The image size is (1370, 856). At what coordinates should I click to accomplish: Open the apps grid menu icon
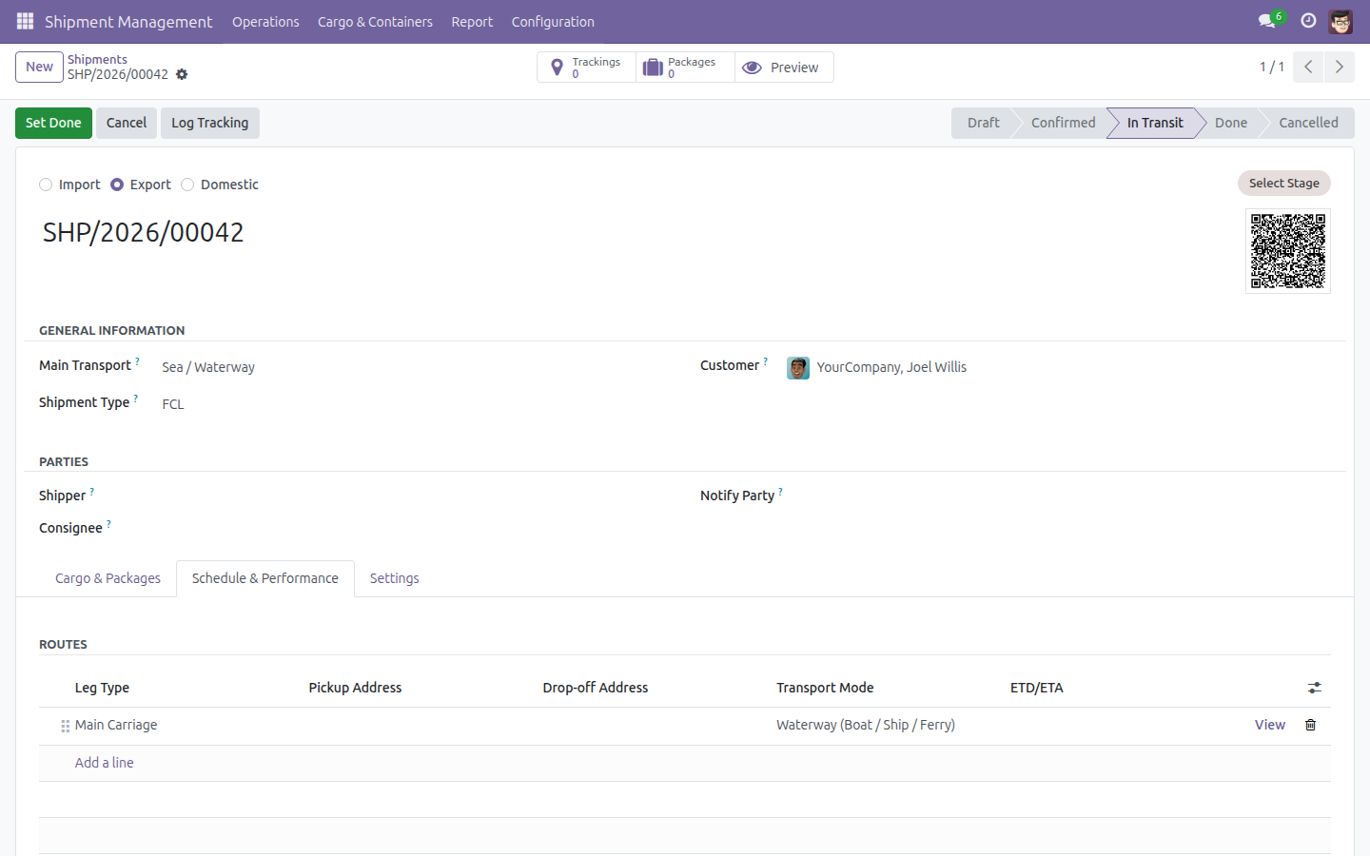(x=25, y=21)
